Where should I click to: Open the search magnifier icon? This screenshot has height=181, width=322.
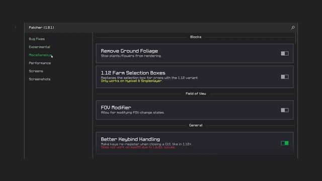coord(293,28)
